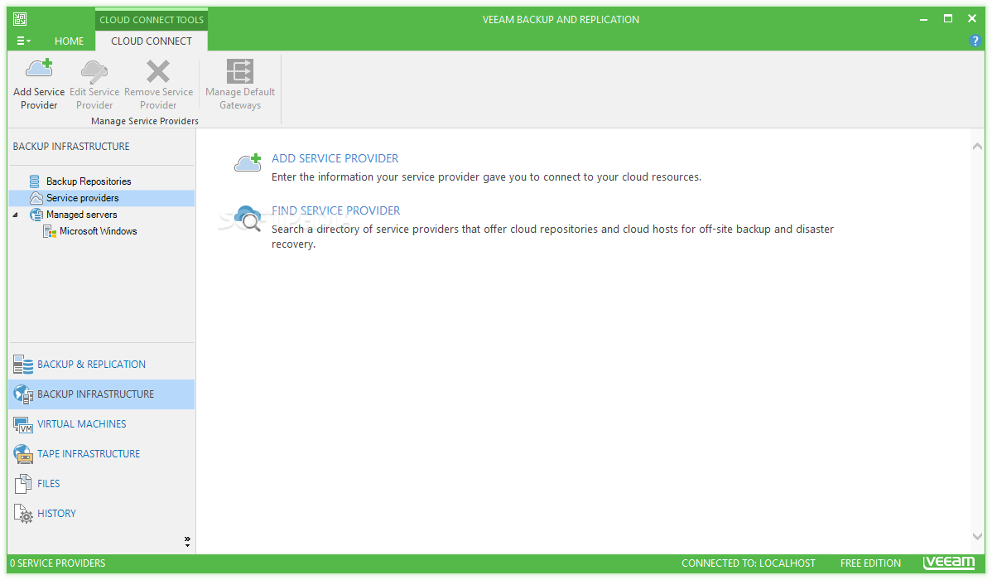This screenshot has width=992, height=580.
Task: Click Add Service Provider ribbon icon
Action: point(39,70)
